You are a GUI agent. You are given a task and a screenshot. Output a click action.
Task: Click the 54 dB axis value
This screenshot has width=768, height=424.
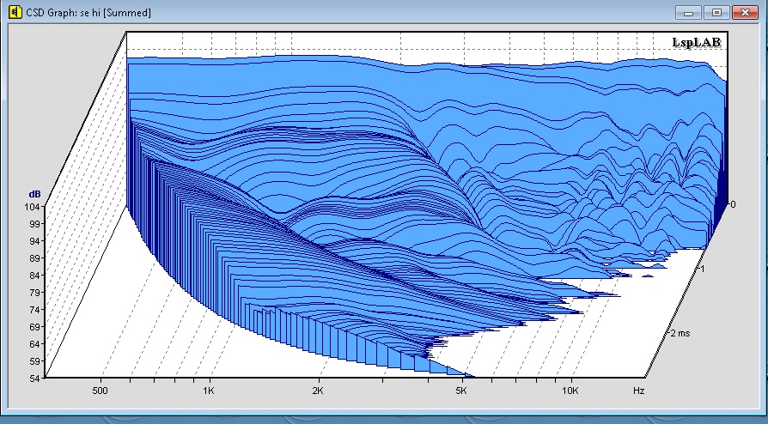tap(34, 379)
